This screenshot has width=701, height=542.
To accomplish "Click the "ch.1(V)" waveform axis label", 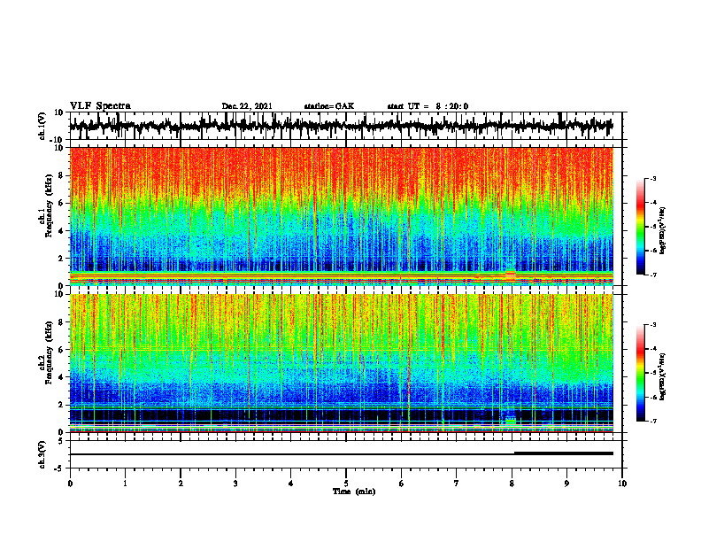I will tap(42, 126).
